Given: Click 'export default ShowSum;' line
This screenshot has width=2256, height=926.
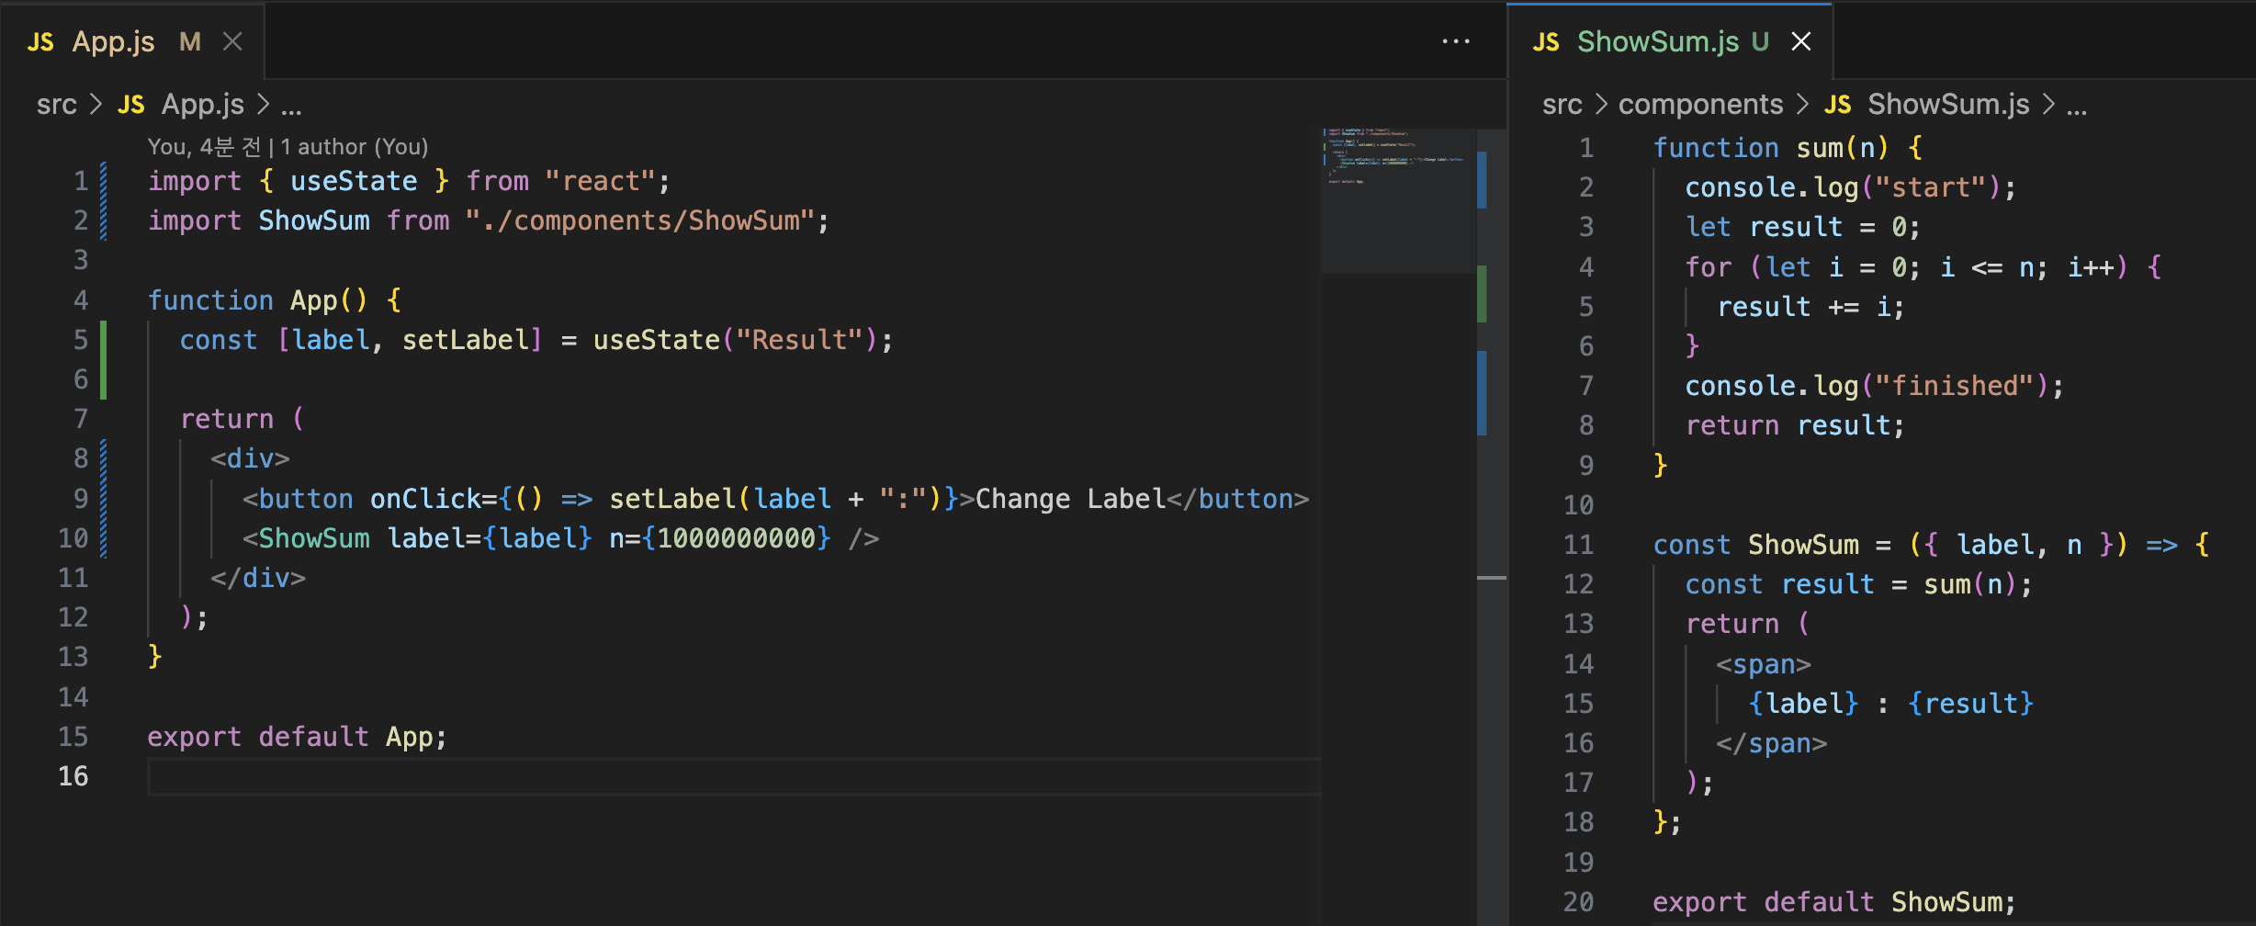Looking at the screenshot, I should pos(1834,902).
